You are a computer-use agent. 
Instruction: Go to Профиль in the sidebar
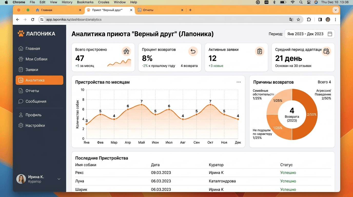(39, 115)
